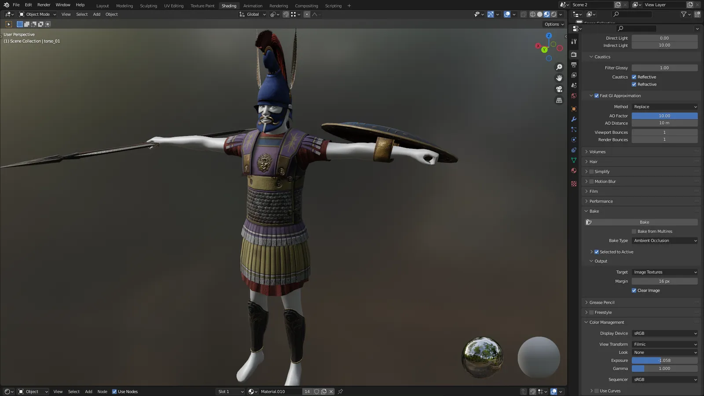This screenshot has width=704, height=396.
Task: Click the Blender logo menu icon
Action: pos(6,5)
